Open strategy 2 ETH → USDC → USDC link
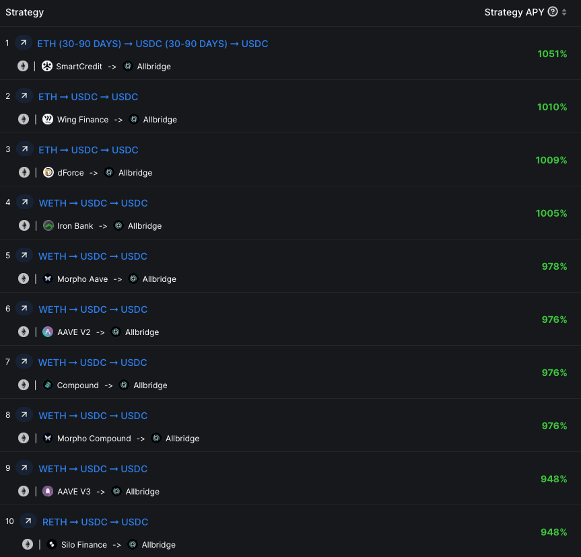The height and width of the screenshot is (557, 581). click(x=88, y=97)
